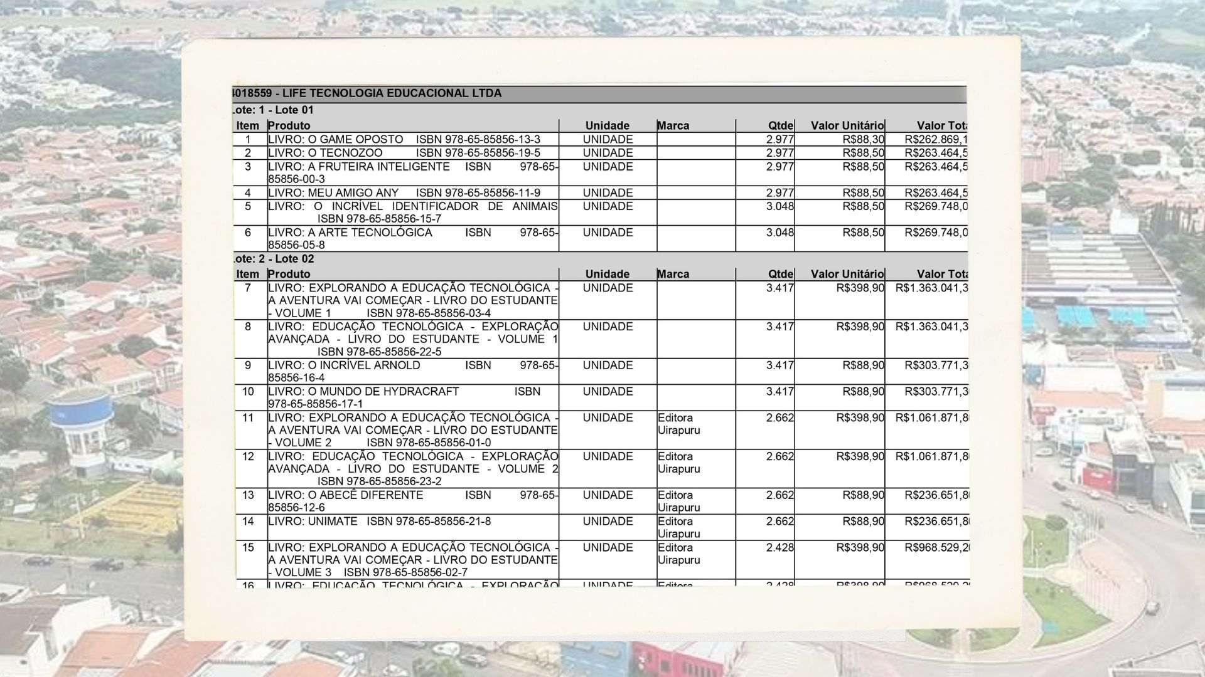This screenshot has width=1205, height=677.
Task: Click quantity 2.428 of item 15
Action: click(x=780, y=548)
